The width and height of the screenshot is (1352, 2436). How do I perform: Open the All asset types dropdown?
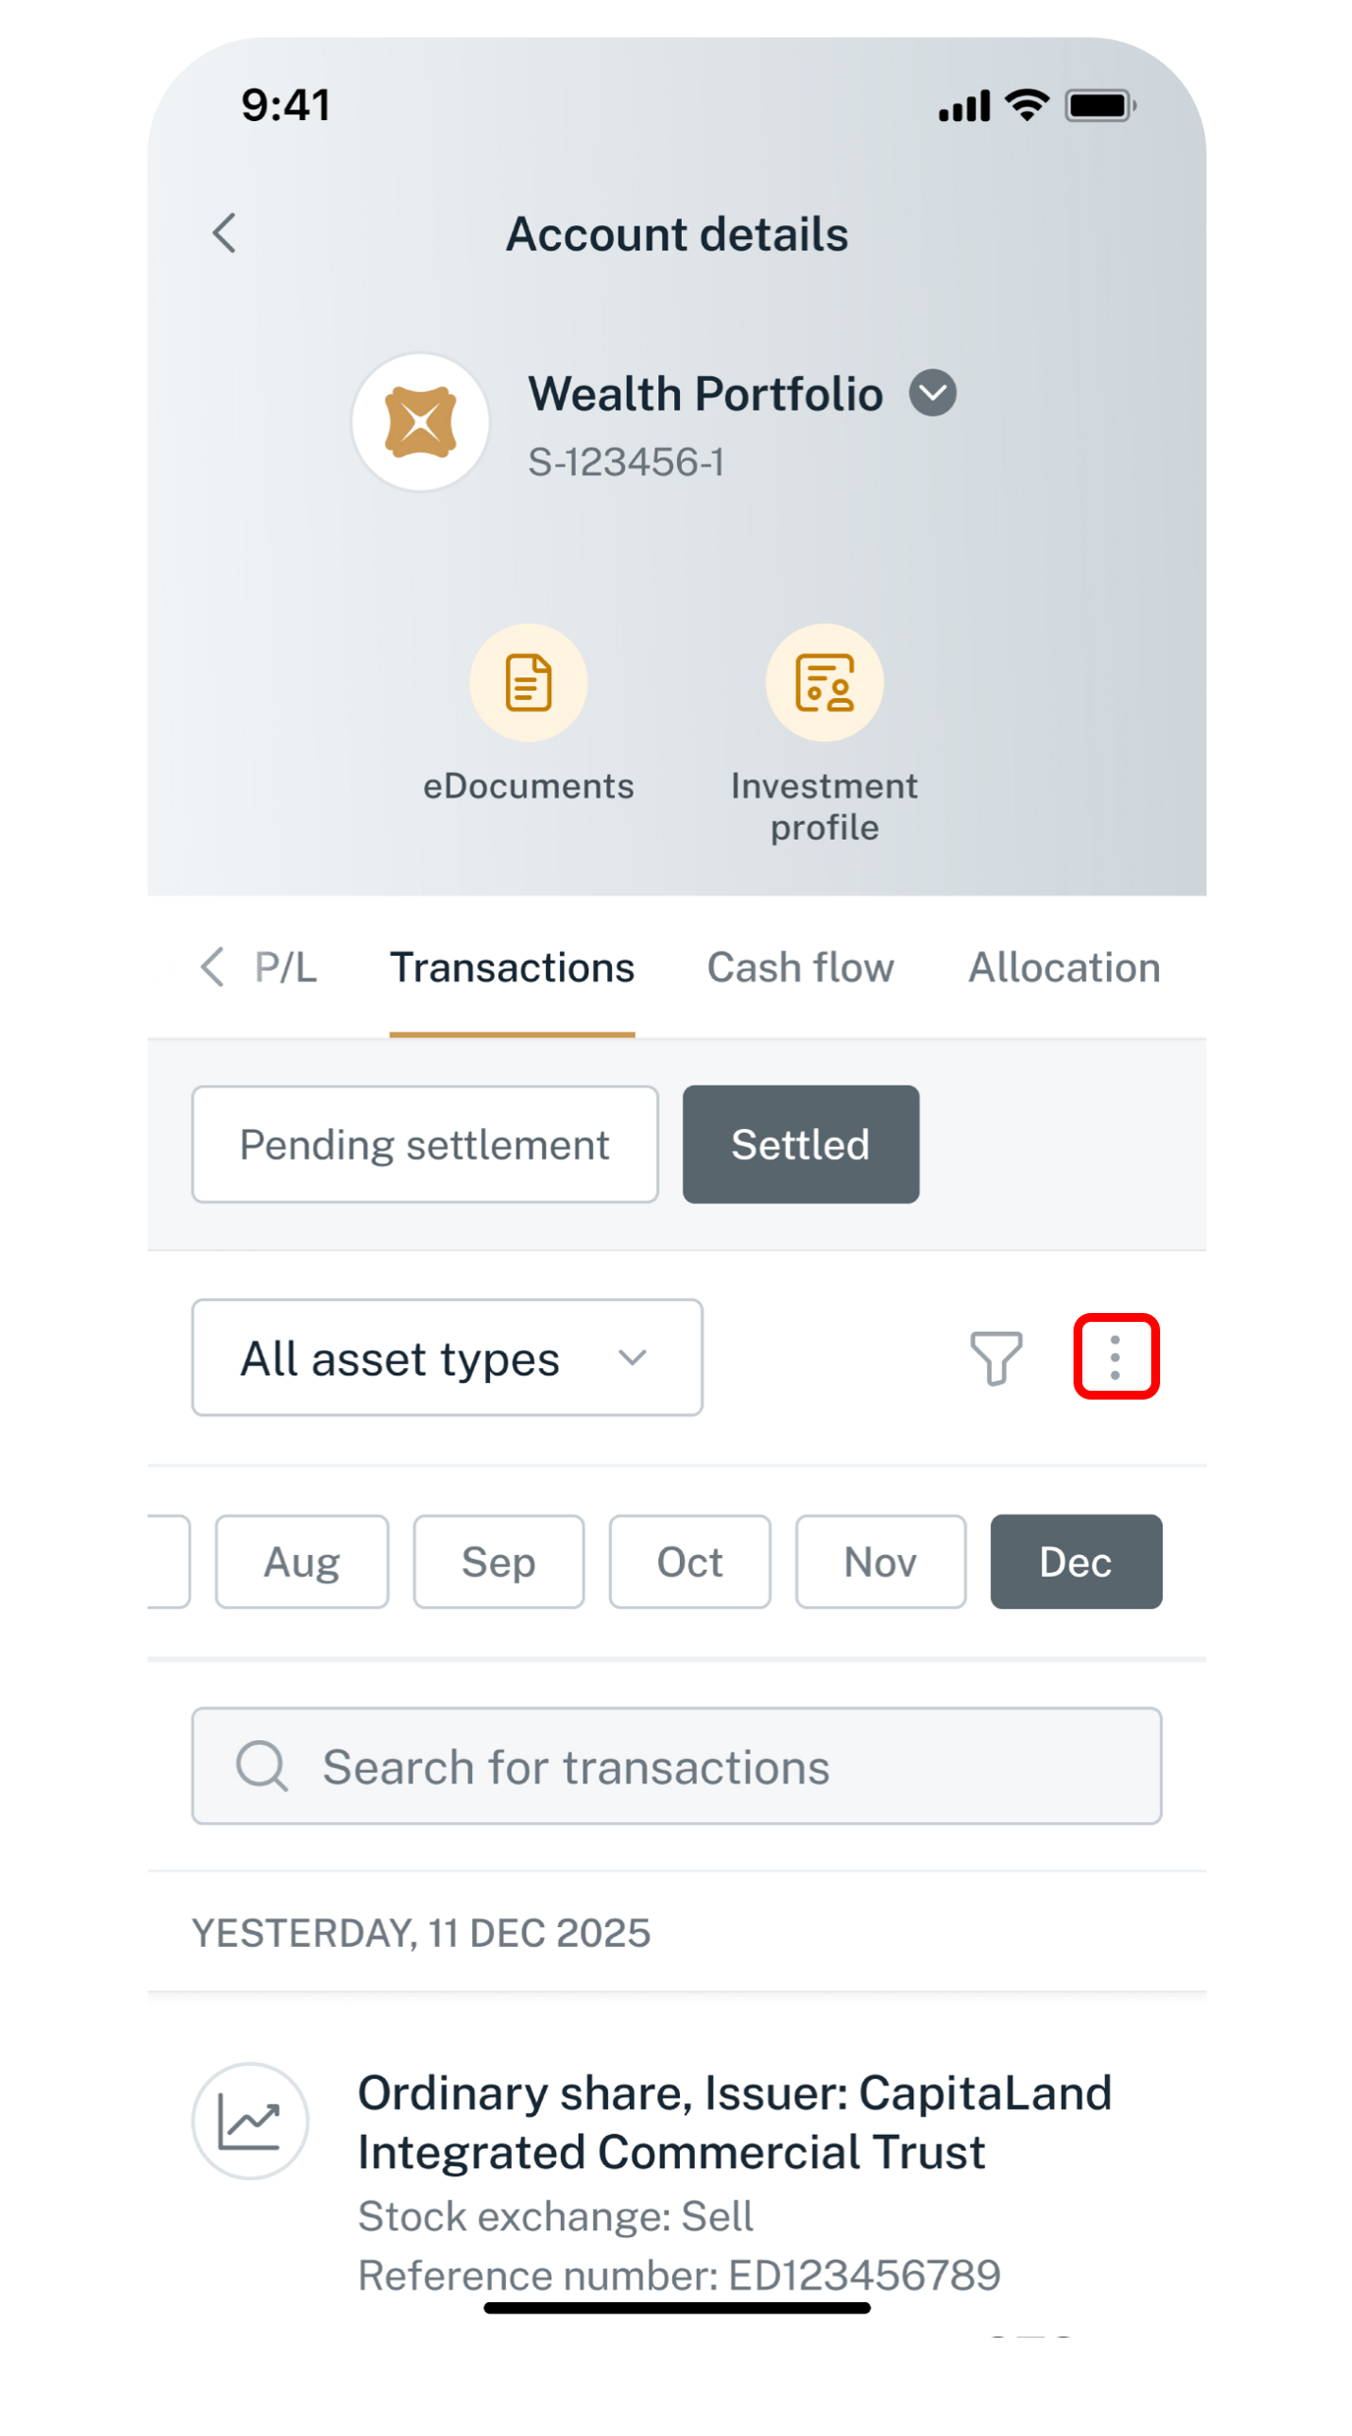click(x=447, y=1358)
